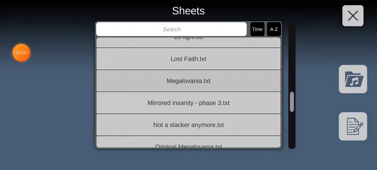The height and width of the screenshot is (170, 377).
Task: Sort sheets alphabetically with A-Z
Action: pyautogui.click(x=274, y=29)
